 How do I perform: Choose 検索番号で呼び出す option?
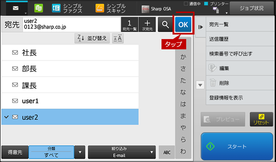[x=240, y=54]
